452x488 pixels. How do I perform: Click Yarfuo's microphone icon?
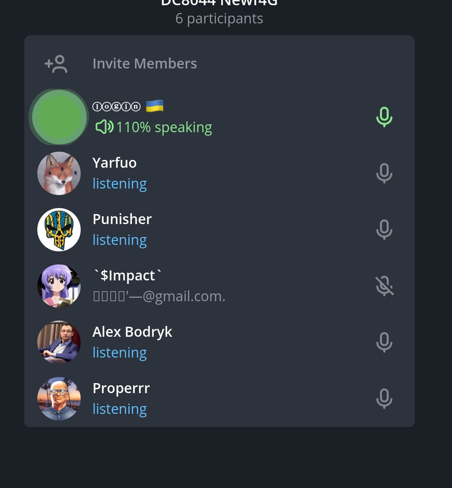(384, 173)
